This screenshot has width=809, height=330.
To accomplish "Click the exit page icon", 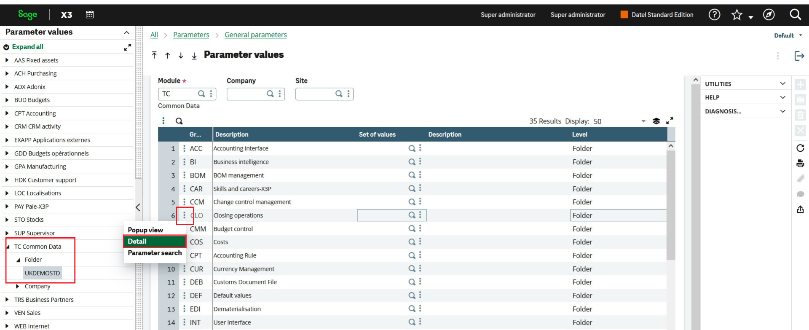I will pos(799,56).
